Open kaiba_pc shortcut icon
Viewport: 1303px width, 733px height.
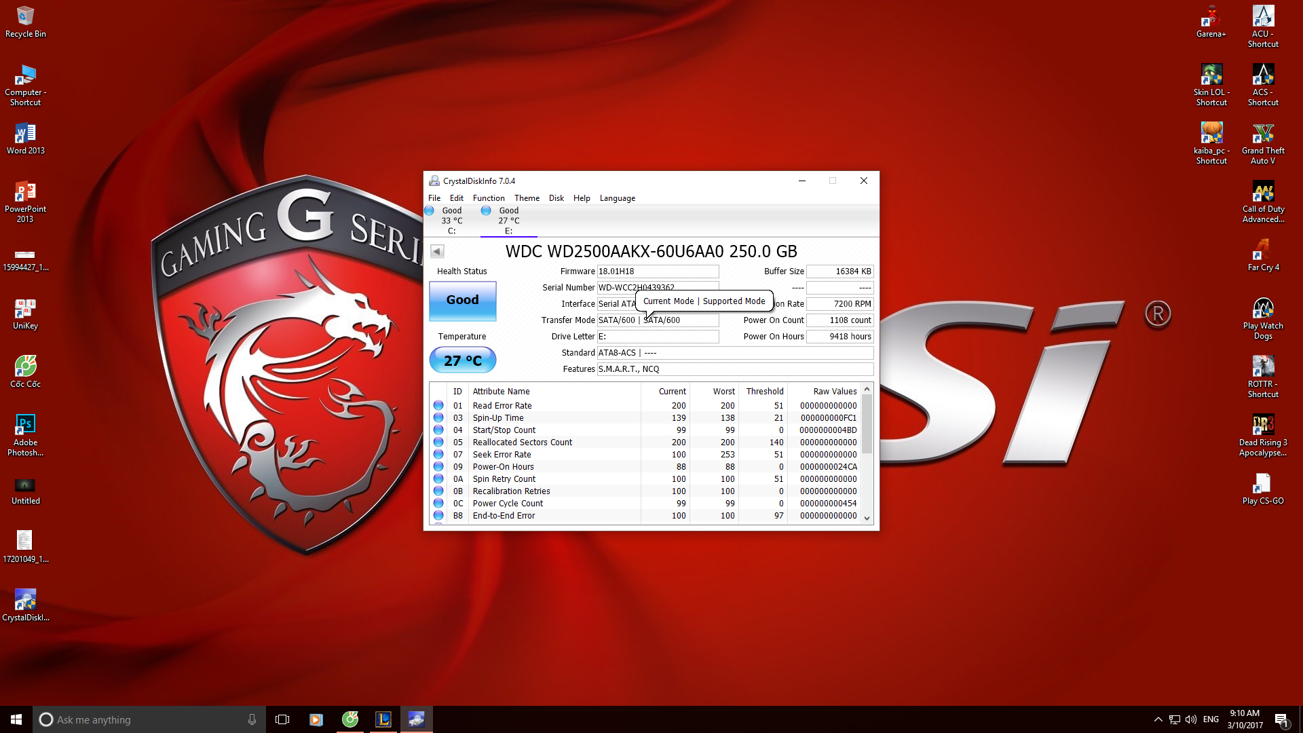(x=1211, y=144)
